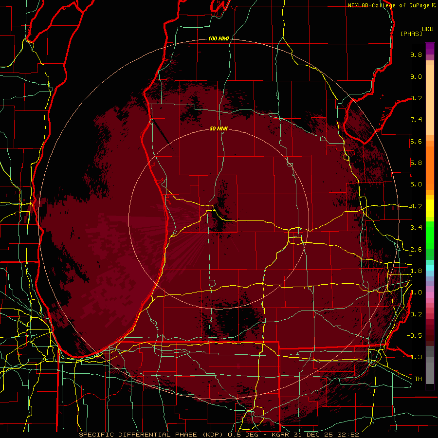Pick the bright green color bar segment
This screenshot has height=438, width=438.
coord(430,235)
